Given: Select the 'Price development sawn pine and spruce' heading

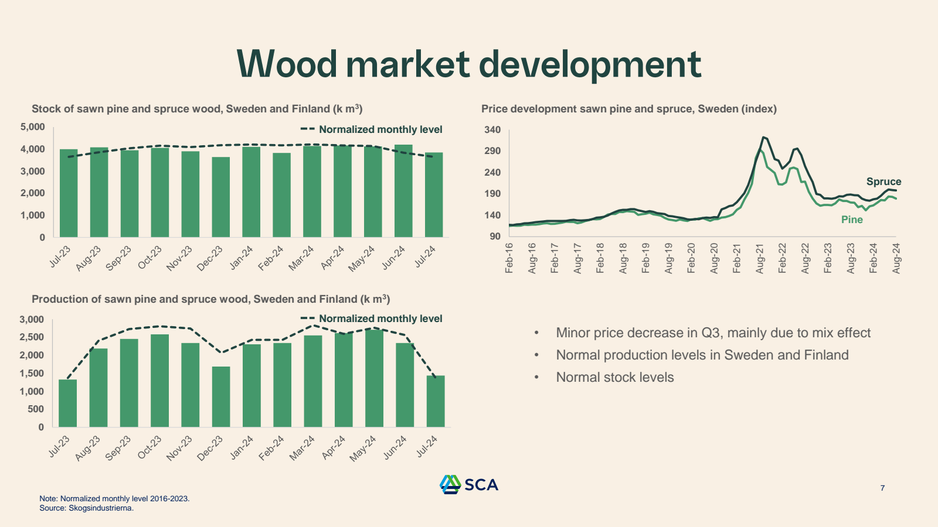Looking at the screenshot, I should 629,109.
